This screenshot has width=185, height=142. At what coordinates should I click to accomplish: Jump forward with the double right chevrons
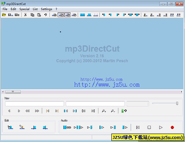coord(37,111)
